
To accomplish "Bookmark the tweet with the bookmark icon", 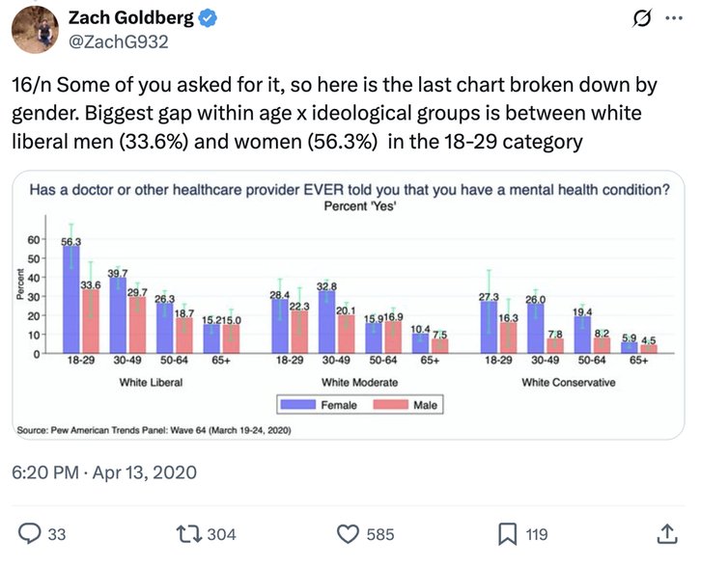I will pyautogui.click(x=508, y=534).
